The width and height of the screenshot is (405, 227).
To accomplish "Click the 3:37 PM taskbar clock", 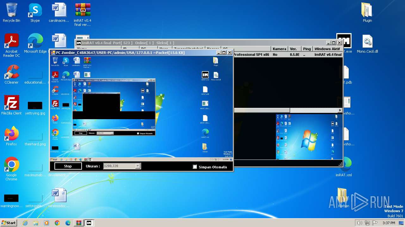I will 389,223.
